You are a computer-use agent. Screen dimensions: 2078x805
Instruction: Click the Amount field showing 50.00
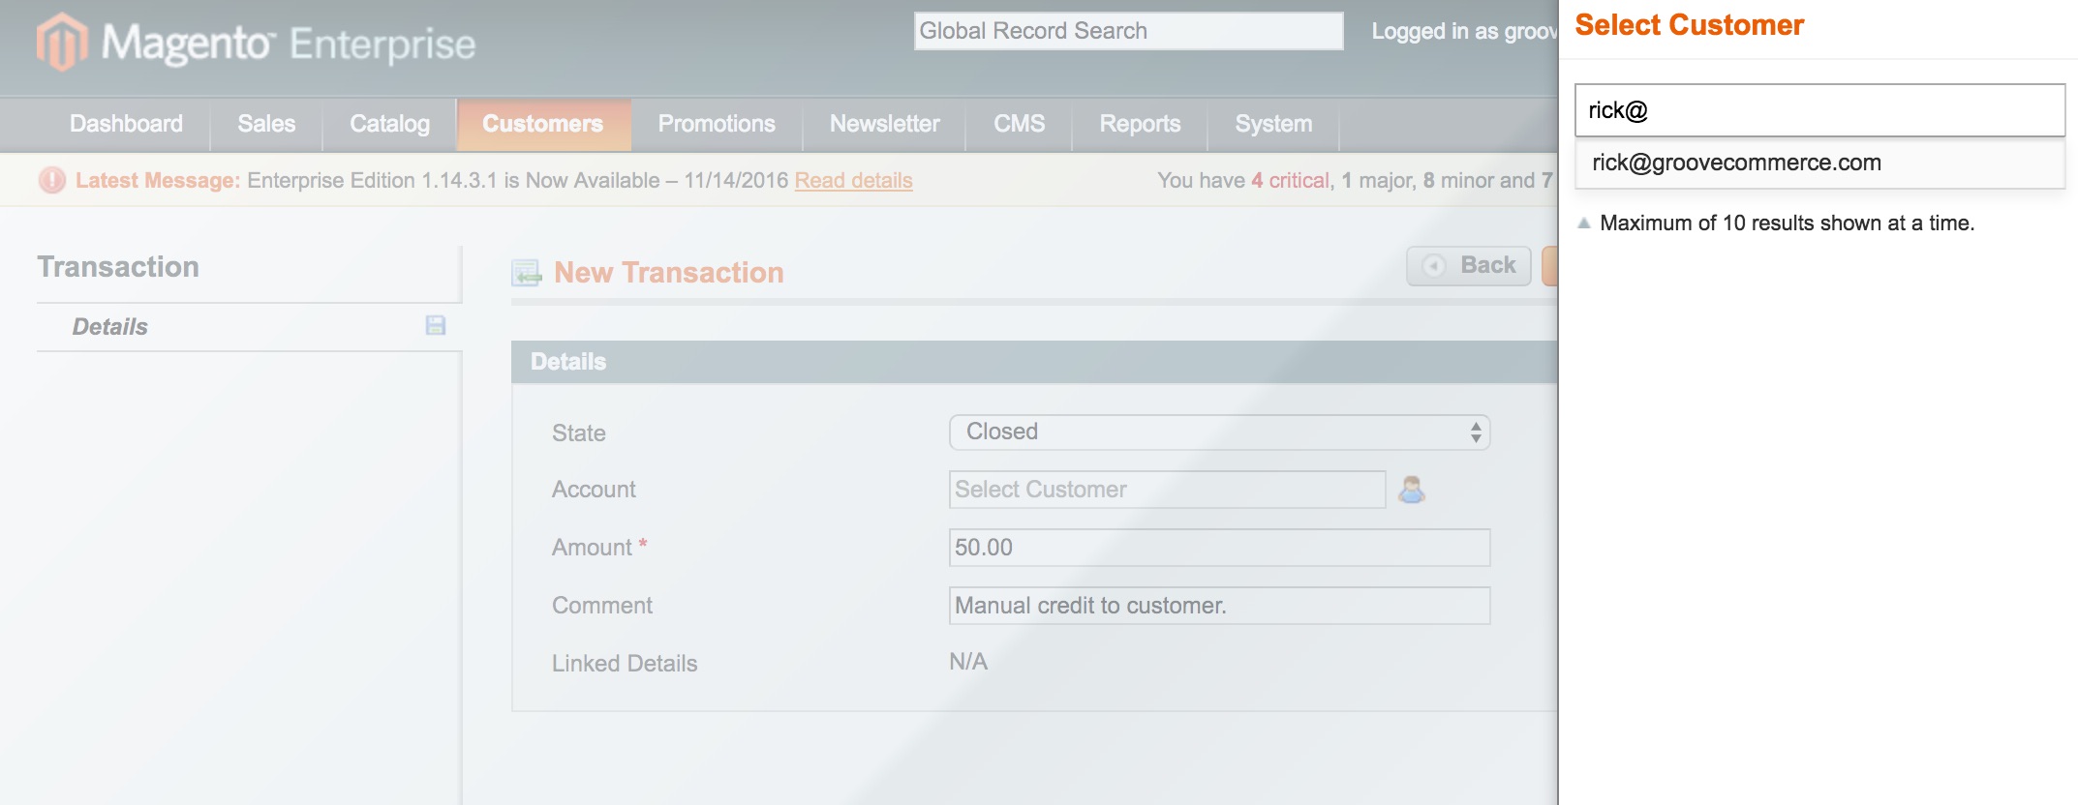[x=1219, y=548]
